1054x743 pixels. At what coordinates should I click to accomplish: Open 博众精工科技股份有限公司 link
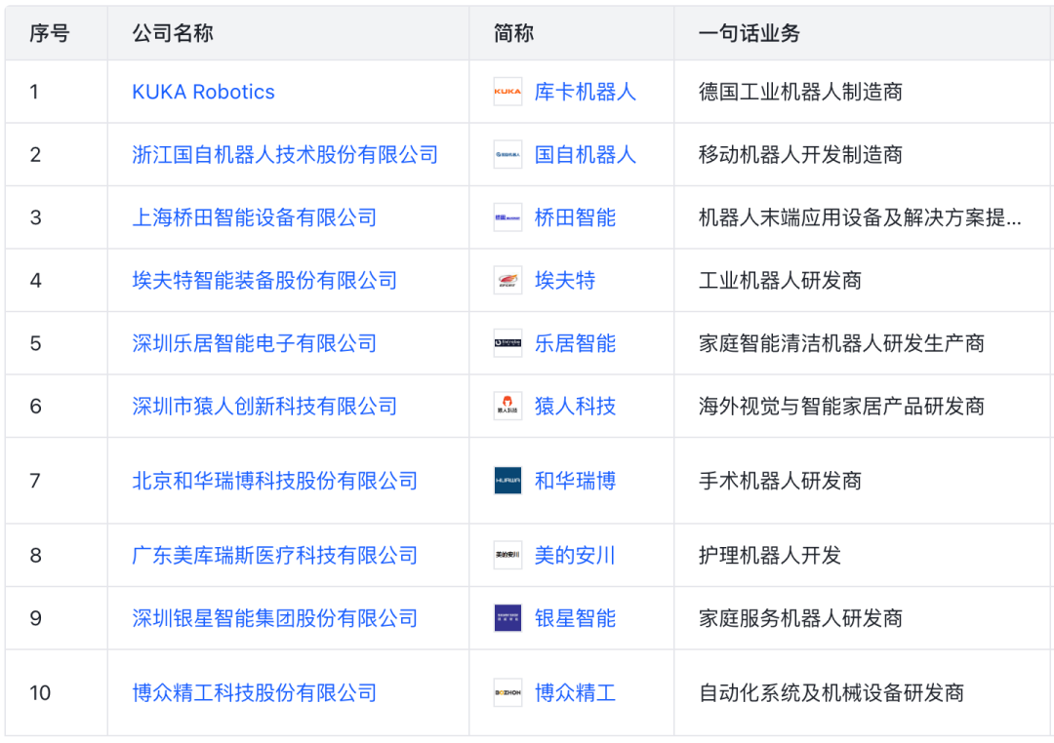(254, 693)
